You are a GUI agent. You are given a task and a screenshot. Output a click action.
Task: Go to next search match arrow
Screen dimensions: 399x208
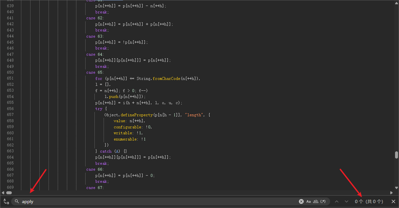[347, 201]
